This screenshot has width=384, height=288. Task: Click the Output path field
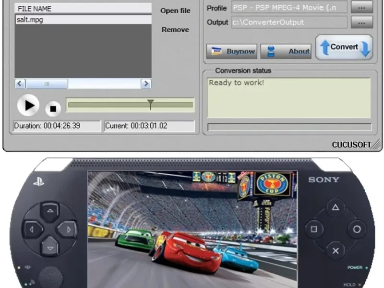pyautogui.click(x=289, y=22)
